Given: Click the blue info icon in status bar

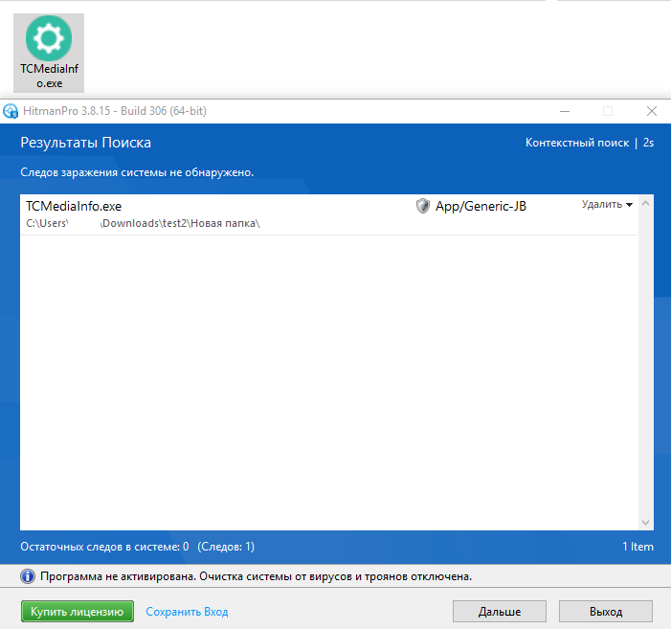Looking at the screenshot, I should (x=28, y=576).
